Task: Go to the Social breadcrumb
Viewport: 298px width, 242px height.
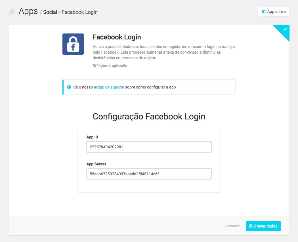Action: pos(50,12)
